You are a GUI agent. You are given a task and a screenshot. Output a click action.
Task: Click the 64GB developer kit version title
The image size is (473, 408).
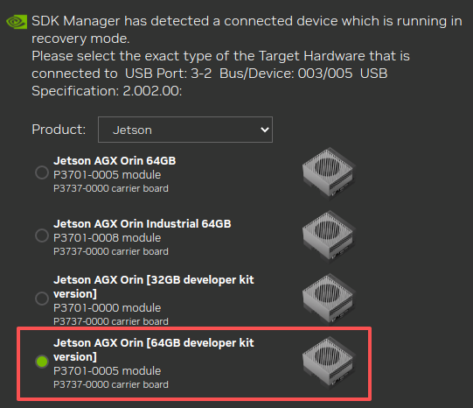[154, 349]
